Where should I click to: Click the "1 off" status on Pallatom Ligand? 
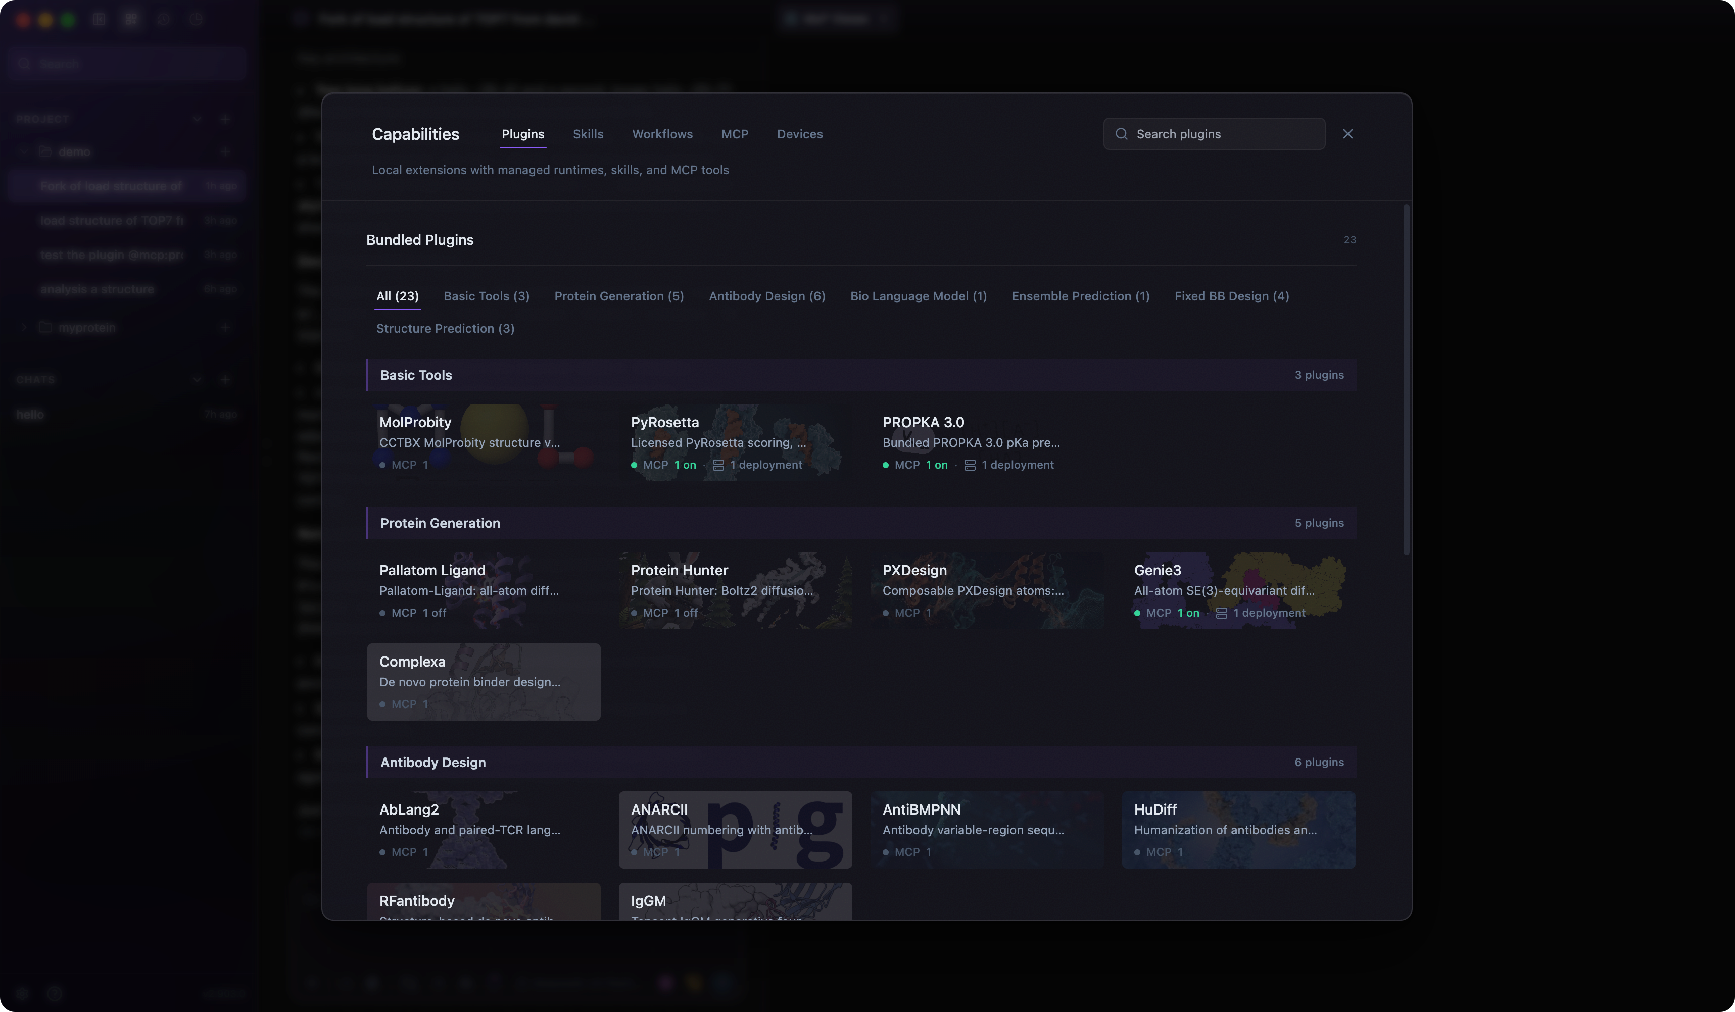[435, 613]
